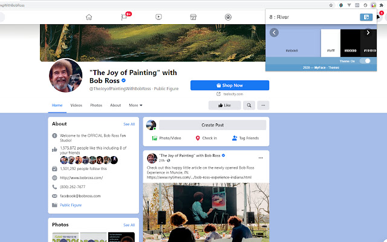Click the post author name link

pos(189,155)
